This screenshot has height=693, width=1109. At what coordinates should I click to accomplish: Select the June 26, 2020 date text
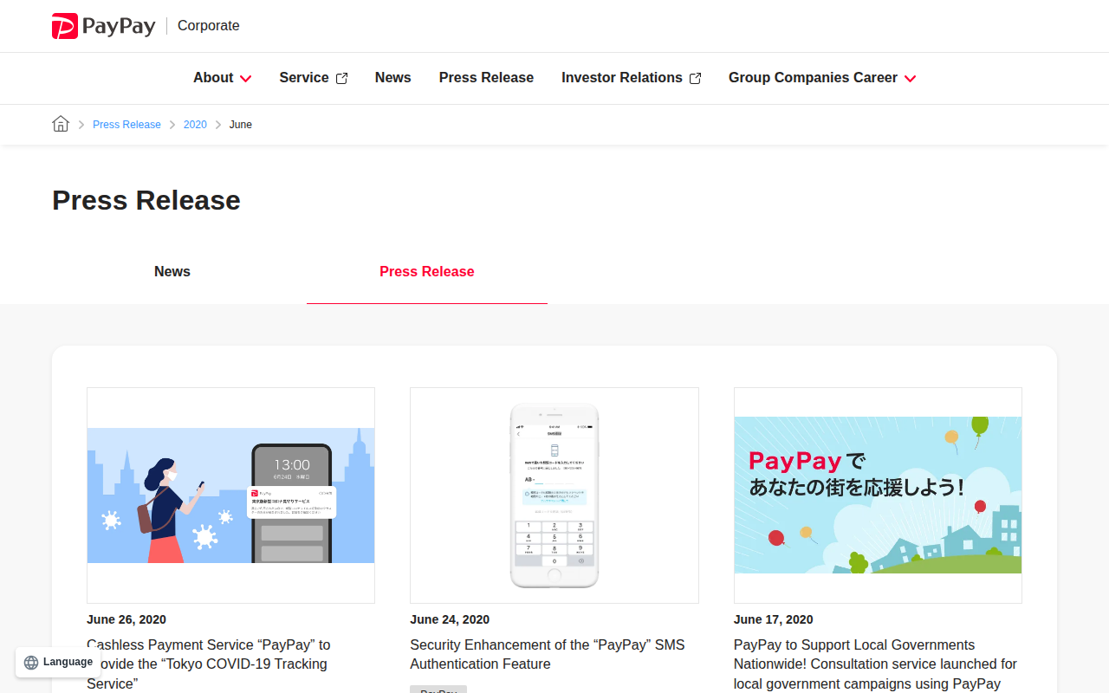coord(126,619)
